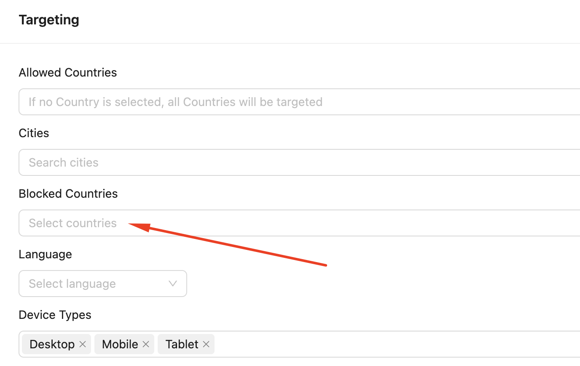Screen dimensions: 580x366
Task: Click the Desktop tag label
Action: point(52,344)
